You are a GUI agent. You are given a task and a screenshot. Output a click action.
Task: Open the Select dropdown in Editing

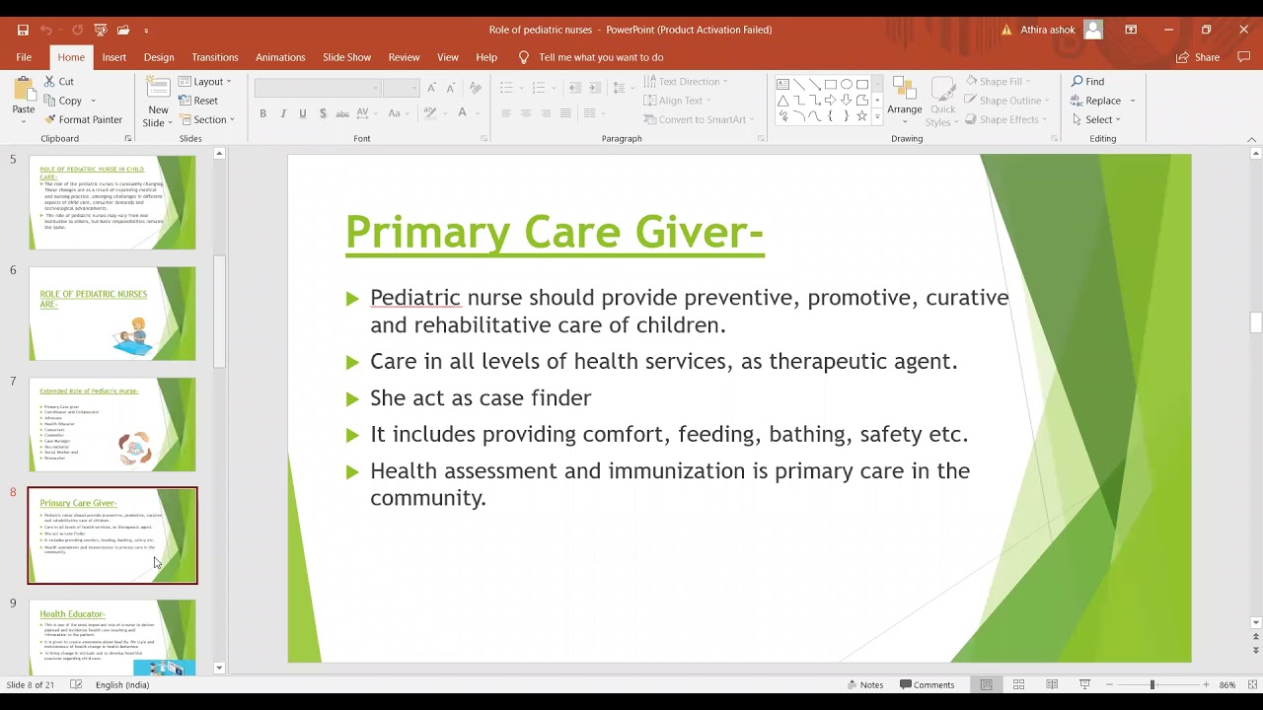[1096, 119]
